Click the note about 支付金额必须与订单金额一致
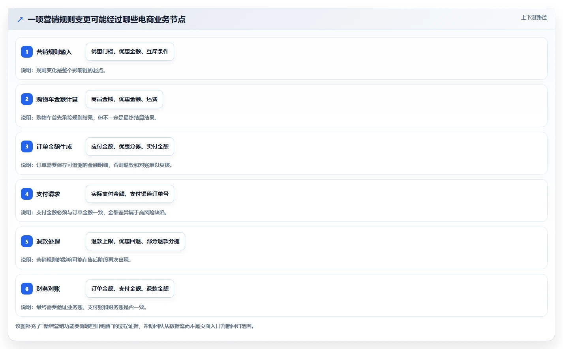 94,212
